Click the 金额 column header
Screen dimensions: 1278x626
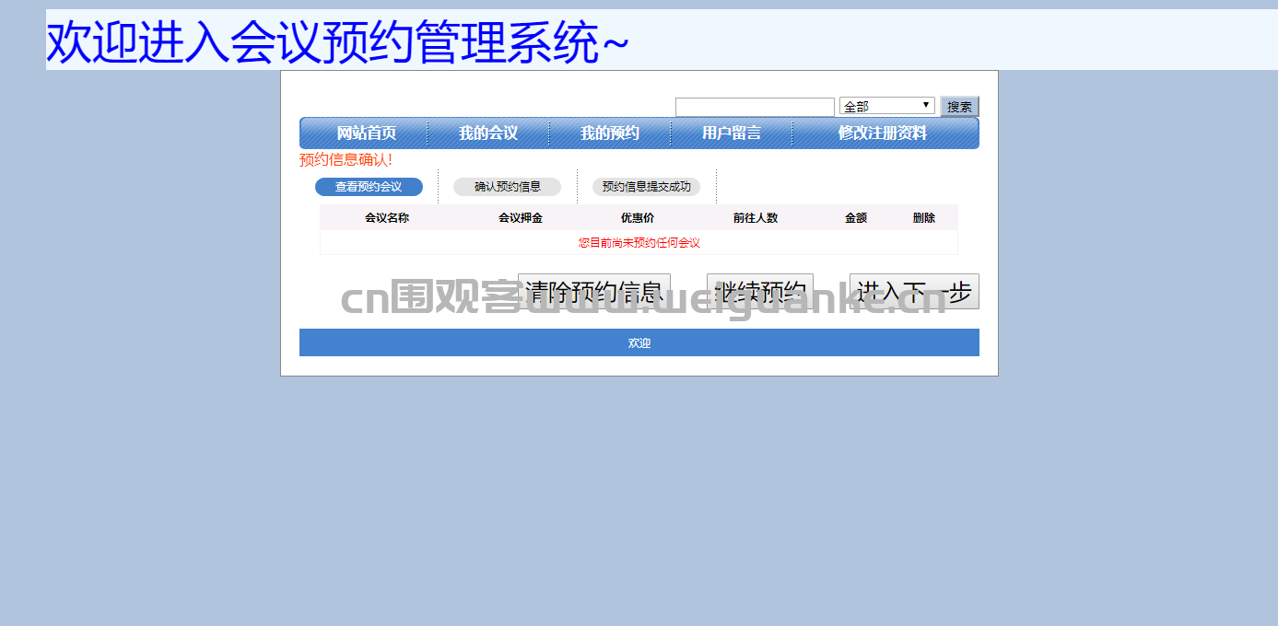(x=856, y=218)
